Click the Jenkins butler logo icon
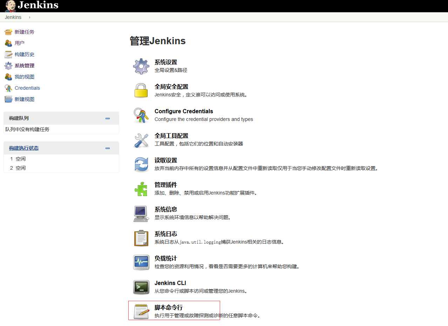 [x=10, y=6]
